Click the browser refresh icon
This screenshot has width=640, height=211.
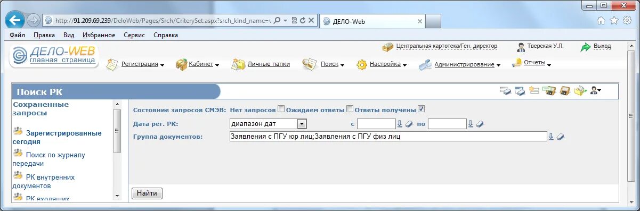click(303, 21)
